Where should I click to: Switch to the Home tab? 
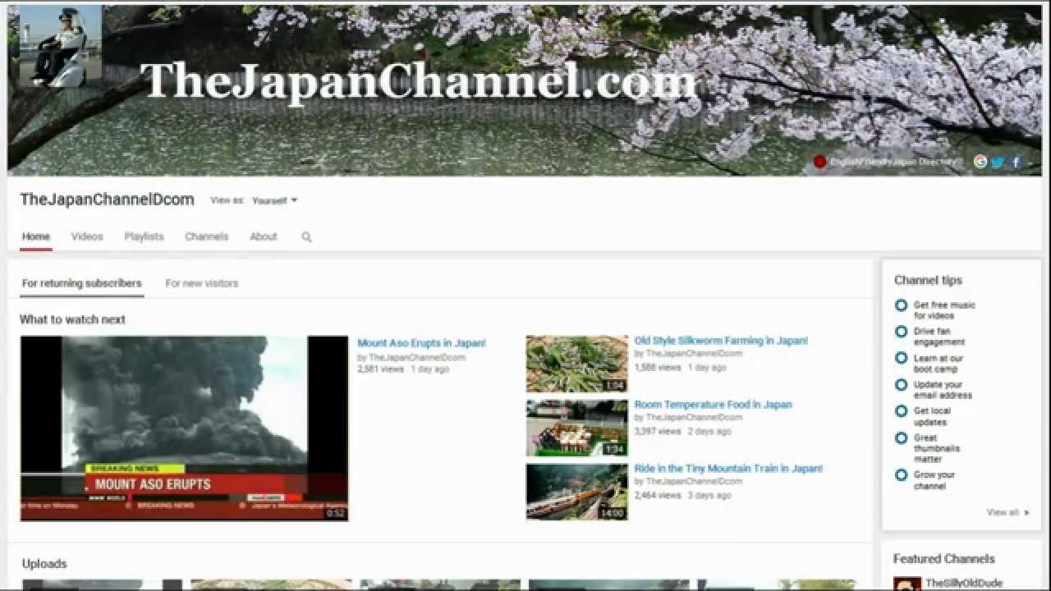36,236
